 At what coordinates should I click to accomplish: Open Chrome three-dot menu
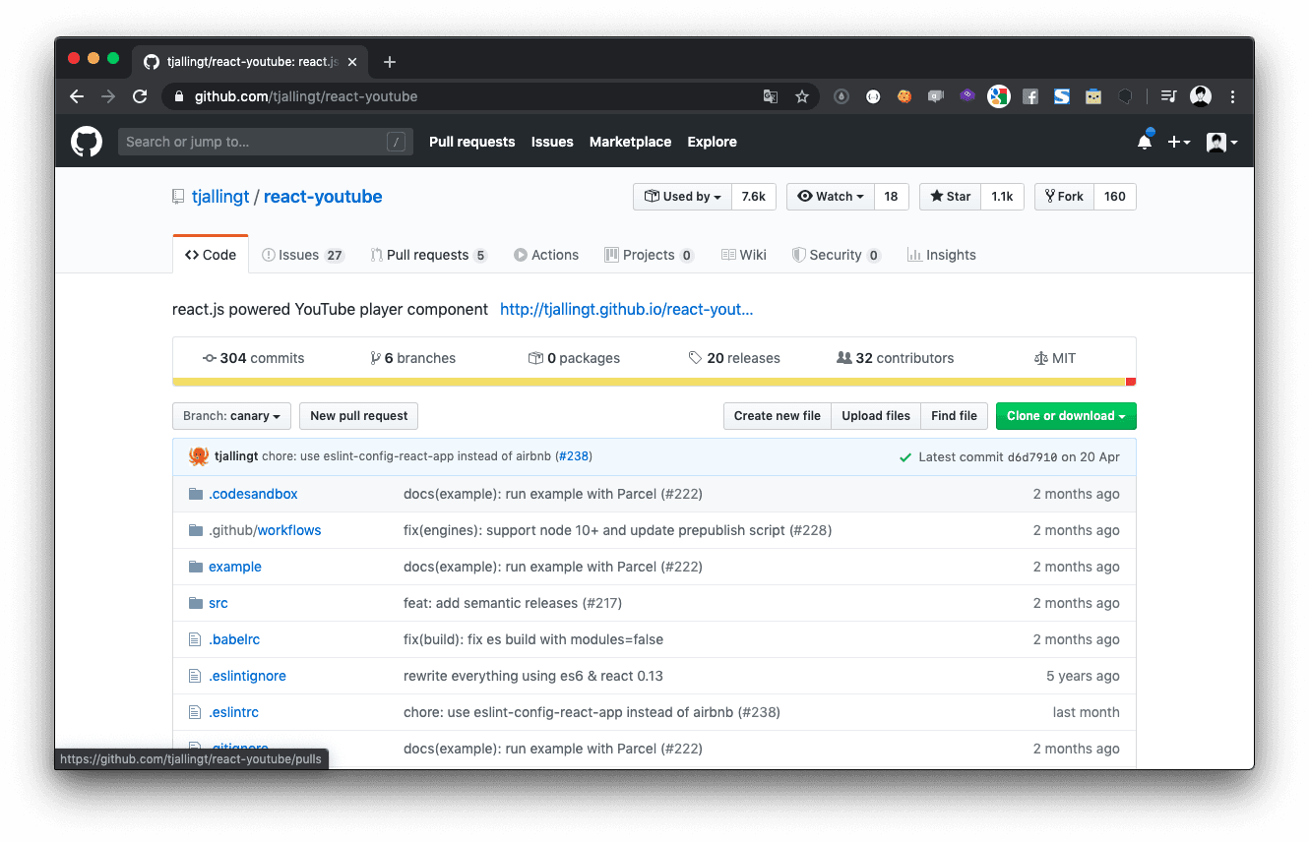pyautogui.click(x=1232, y=96)
